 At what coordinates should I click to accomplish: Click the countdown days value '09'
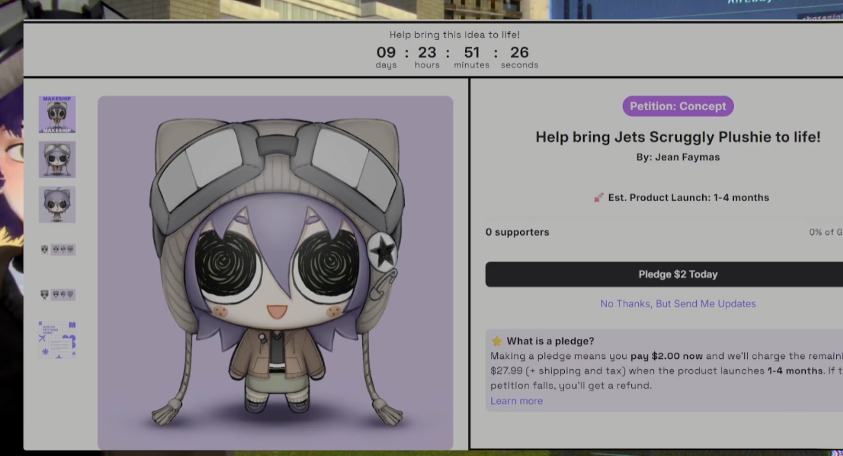pyautogui.click(x=386, y=52)
